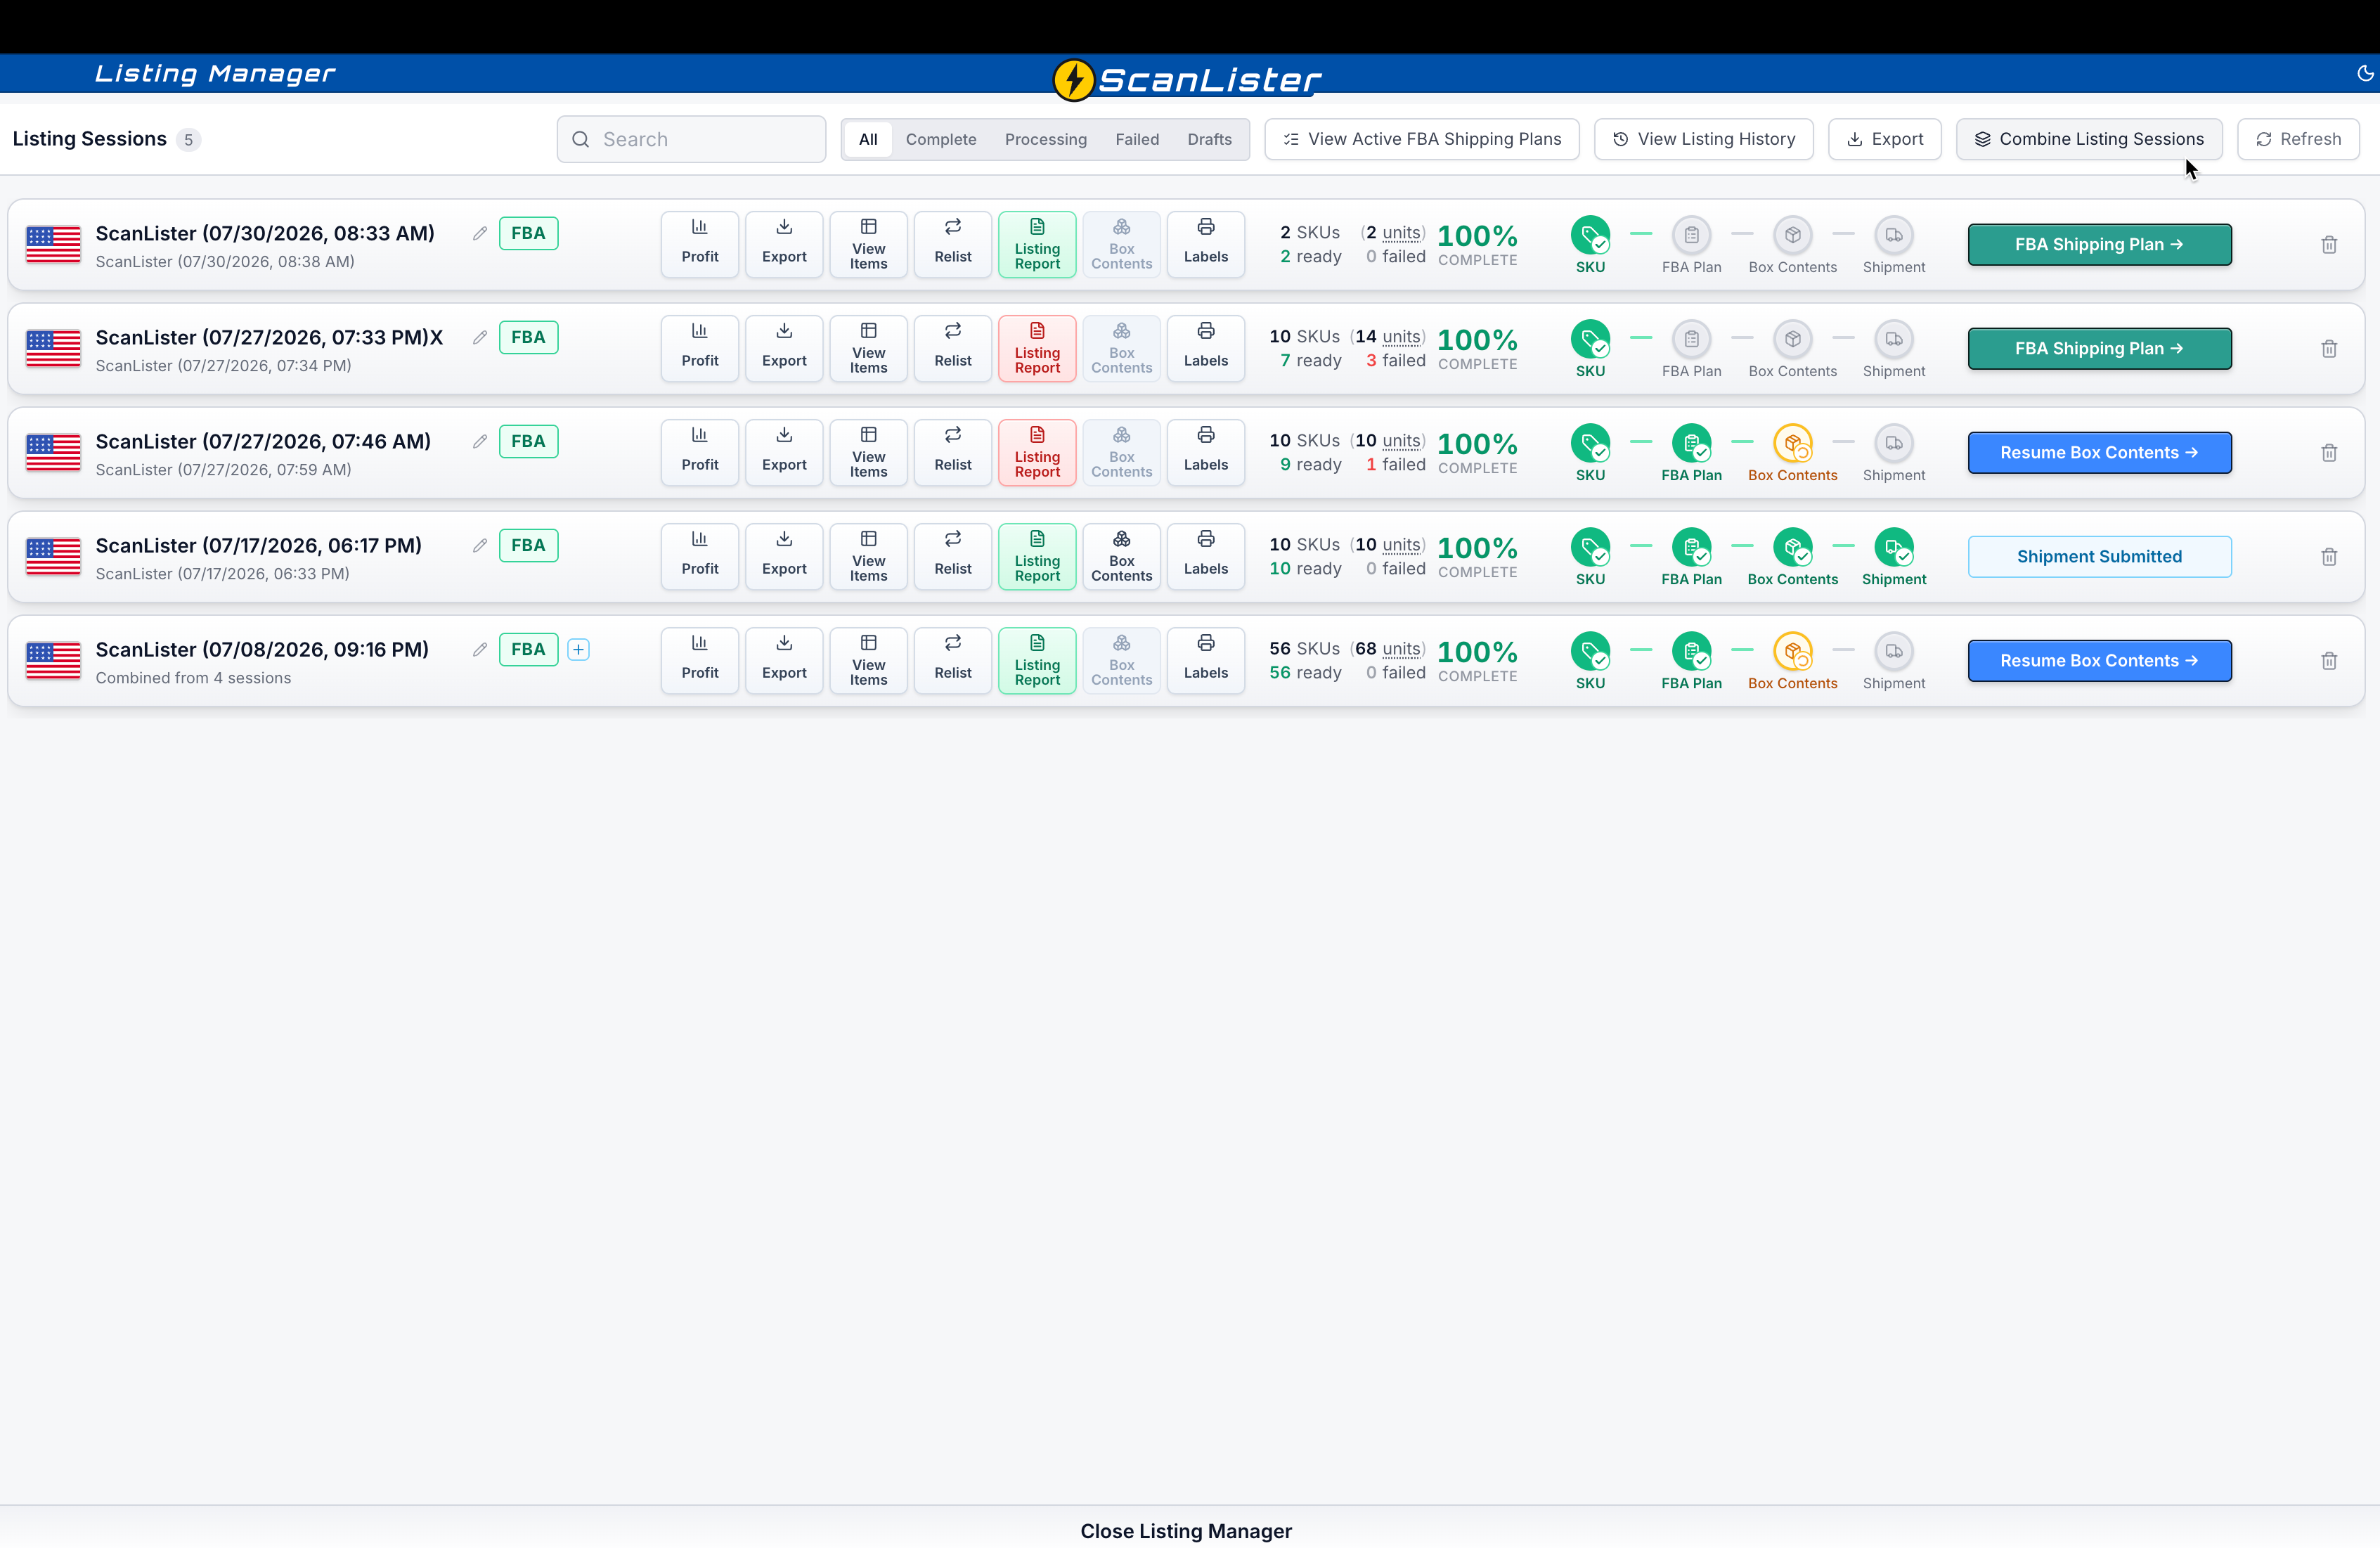
Task: Open Listing Report for 07/27/2026 07:46 AM
Action: tap(1037, 452)
